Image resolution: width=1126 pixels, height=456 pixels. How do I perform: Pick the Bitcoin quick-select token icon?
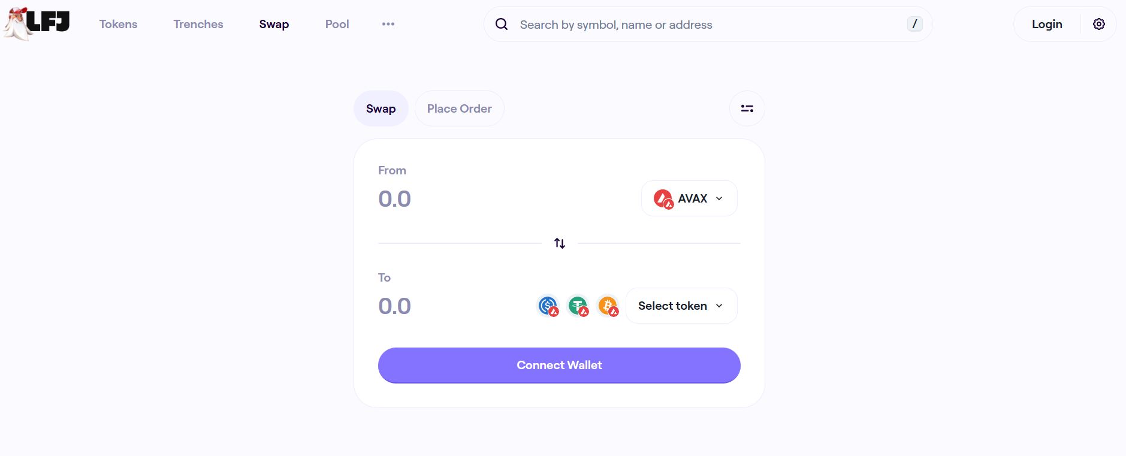tap(608, 306)
